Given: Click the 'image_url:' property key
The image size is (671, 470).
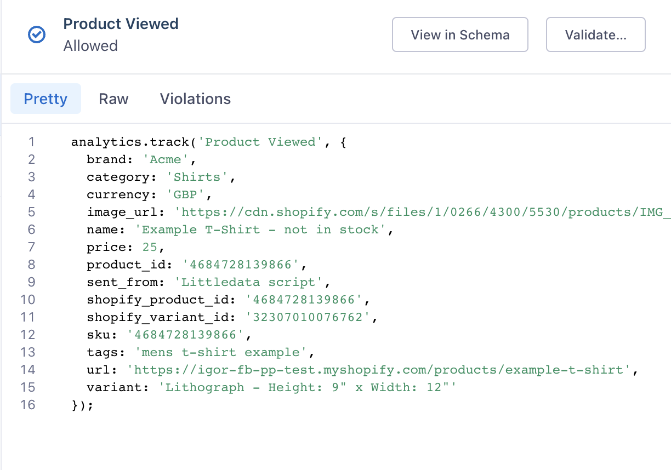Looking at the screenshot, I should point(127,212).
